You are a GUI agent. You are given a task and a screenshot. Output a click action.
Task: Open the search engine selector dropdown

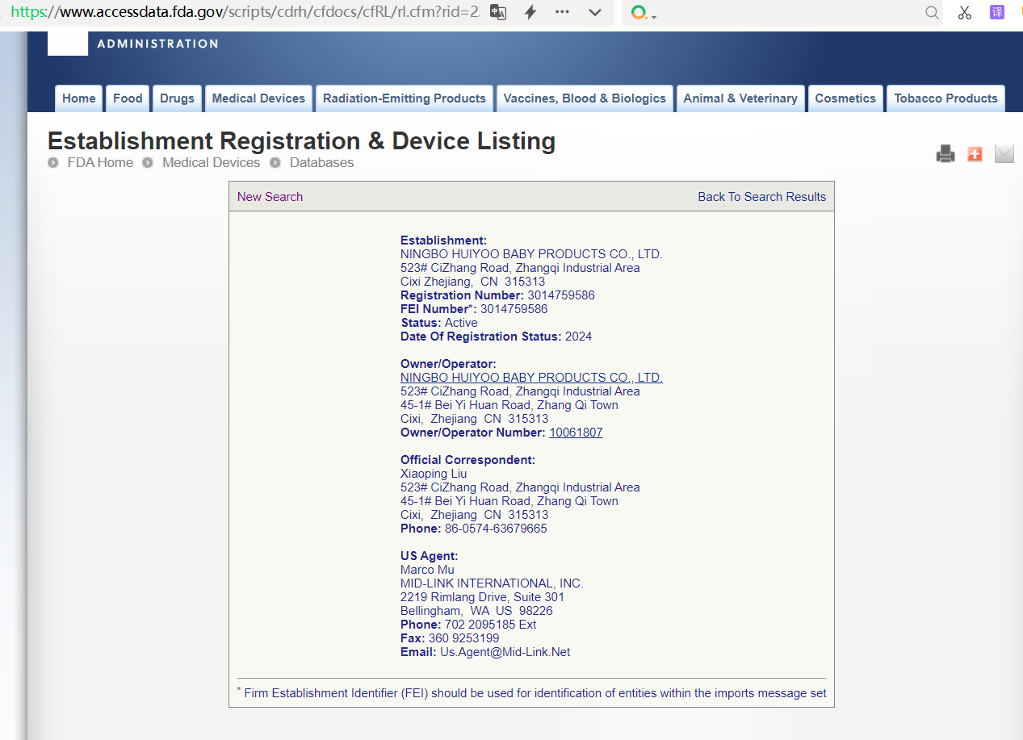(644, 13)
